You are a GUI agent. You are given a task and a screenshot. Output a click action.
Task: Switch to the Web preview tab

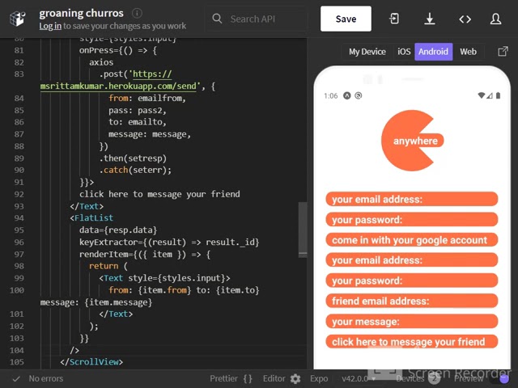tap(468, 52)
